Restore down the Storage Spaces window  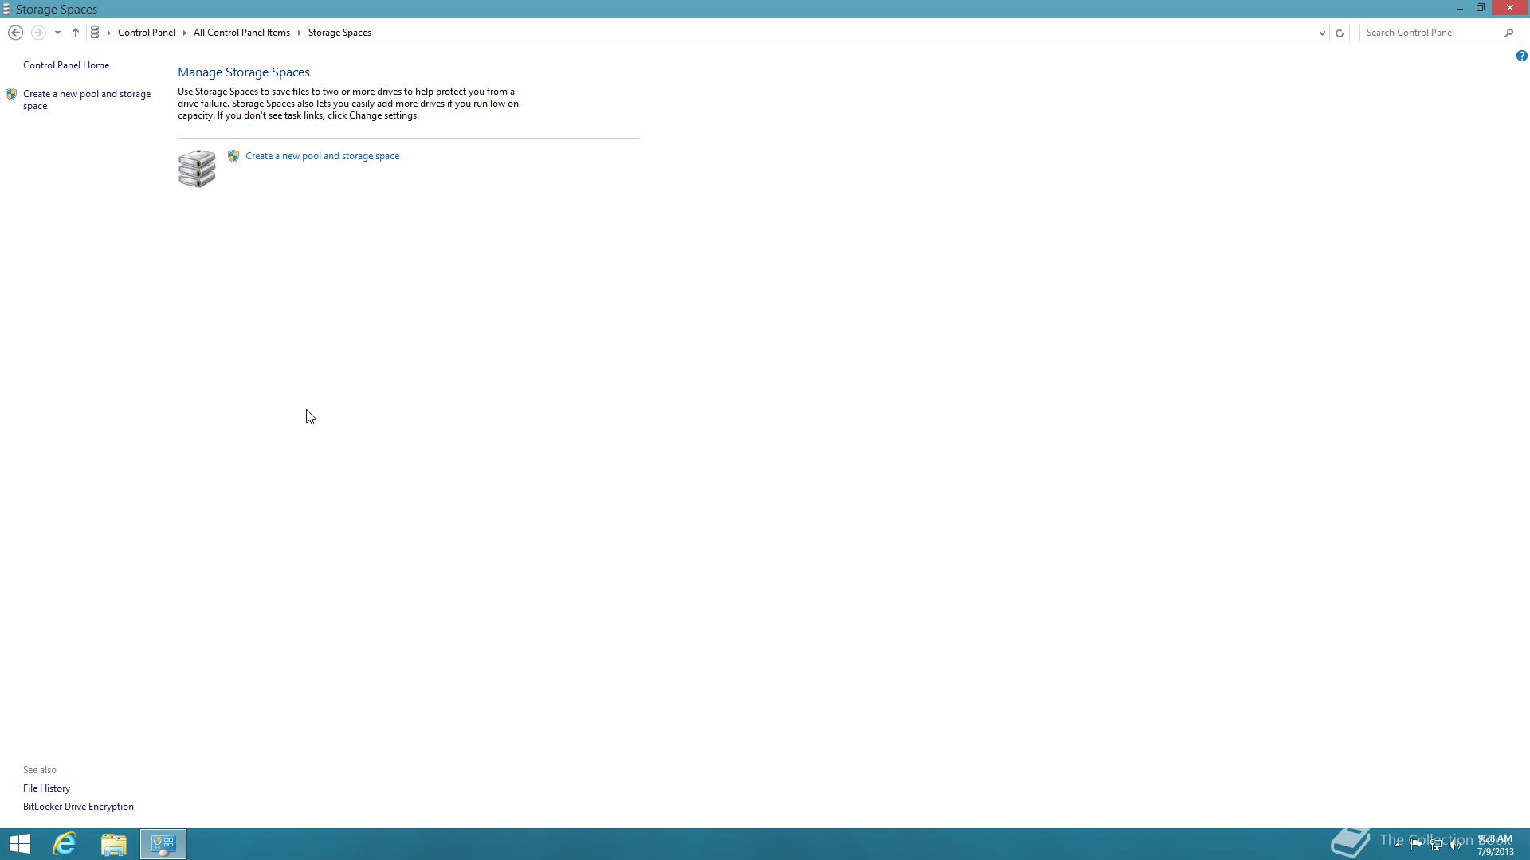tap(1481, 8)
